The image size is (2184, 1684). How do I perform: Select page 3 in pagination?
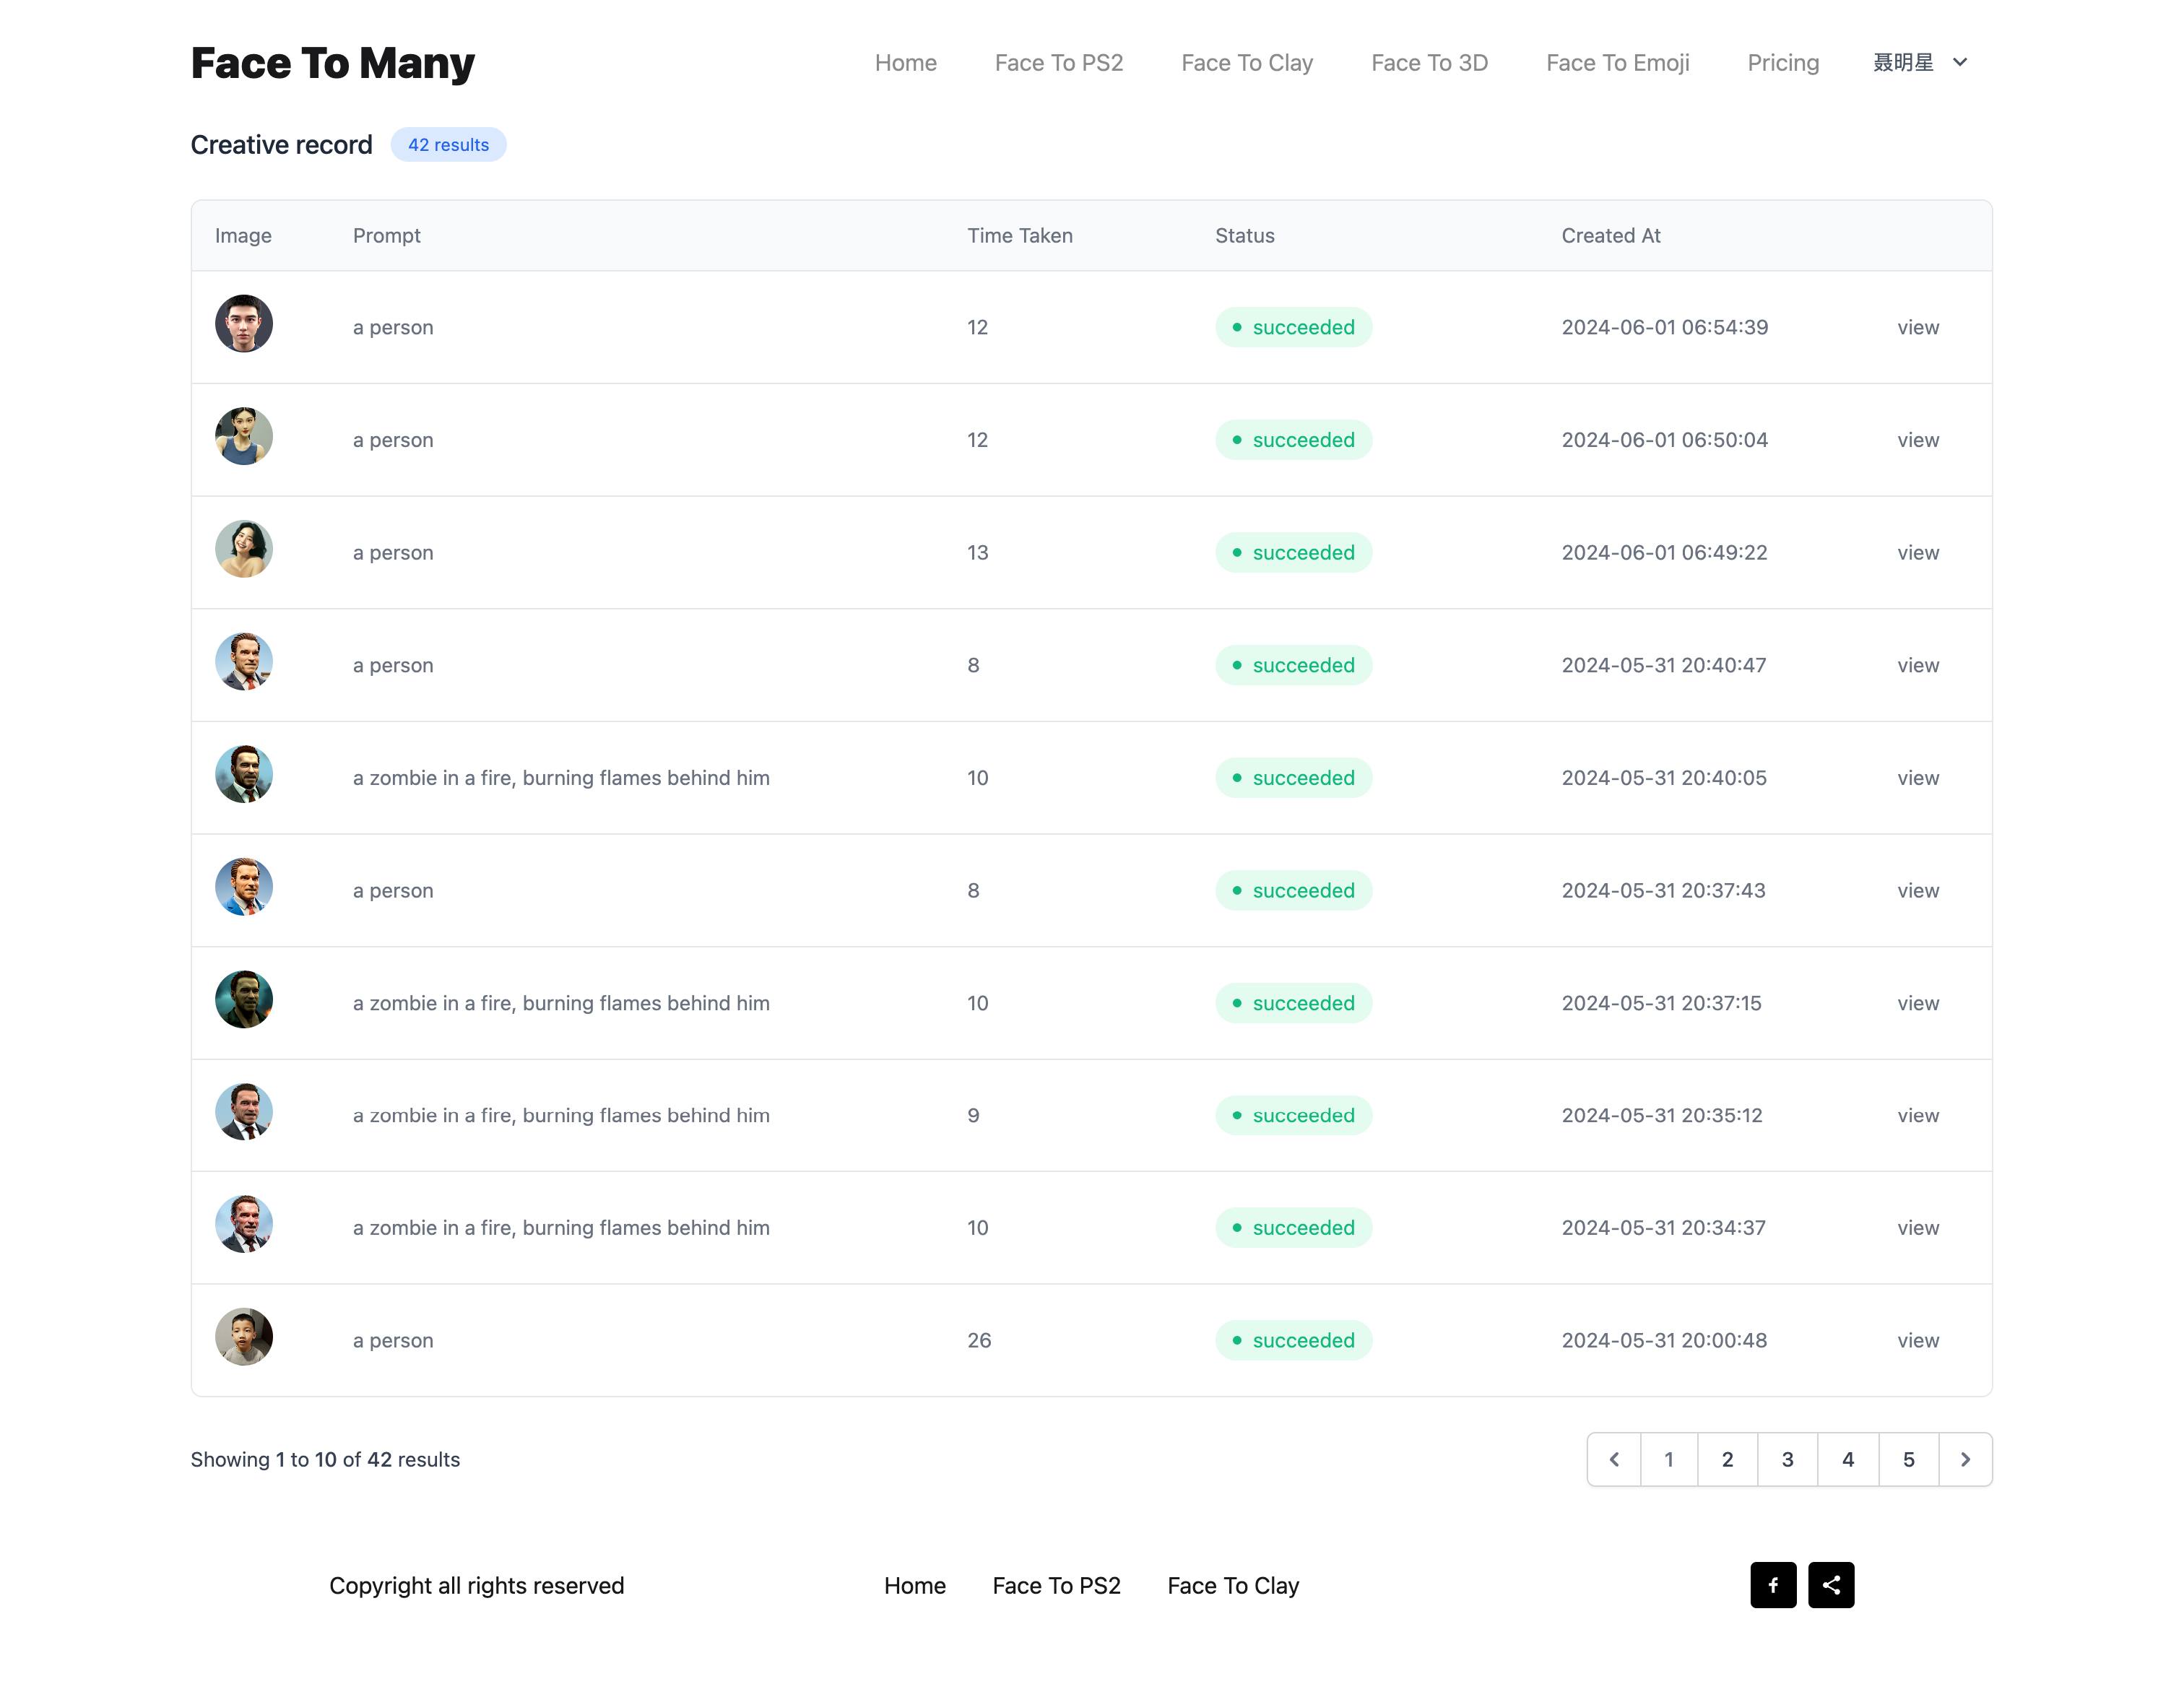pyautogui.click(x=1787, y=1459)
